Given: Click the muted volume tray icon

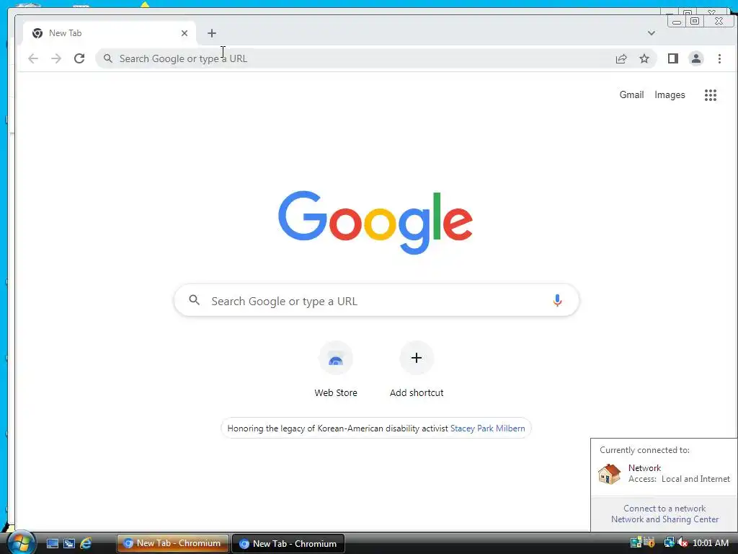Looking at the screenshot, I should click(x=683, y=542).
